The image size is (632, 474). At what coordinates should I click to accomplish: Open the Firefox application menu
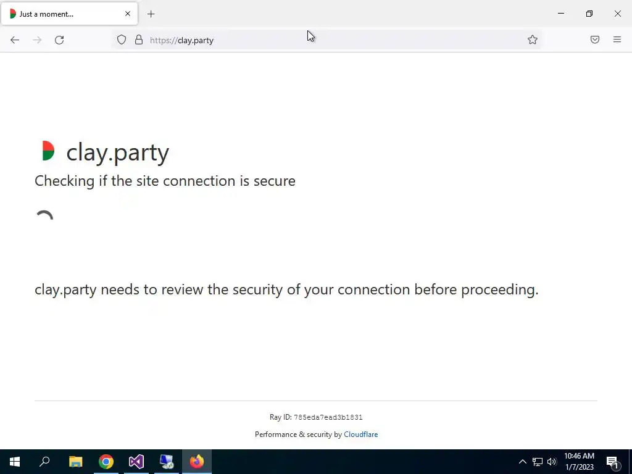pyautogui.click(x=617, y=39)
